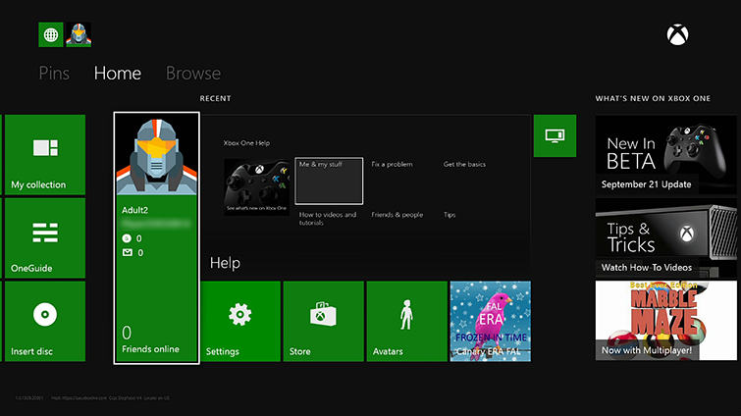This screenshot has width=741, height=416.
Task: Launch Canary ERA FAL game tile
Action: pyautogui.click(x=491, y=322)
